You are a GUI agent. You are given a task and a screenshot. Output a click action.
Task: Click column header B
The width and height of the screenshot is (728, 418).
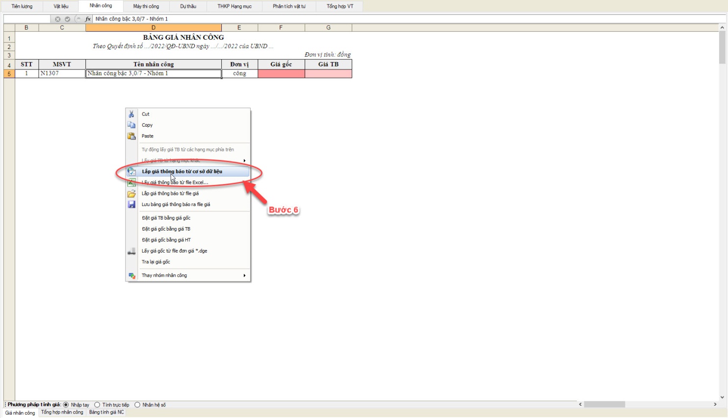26,28
